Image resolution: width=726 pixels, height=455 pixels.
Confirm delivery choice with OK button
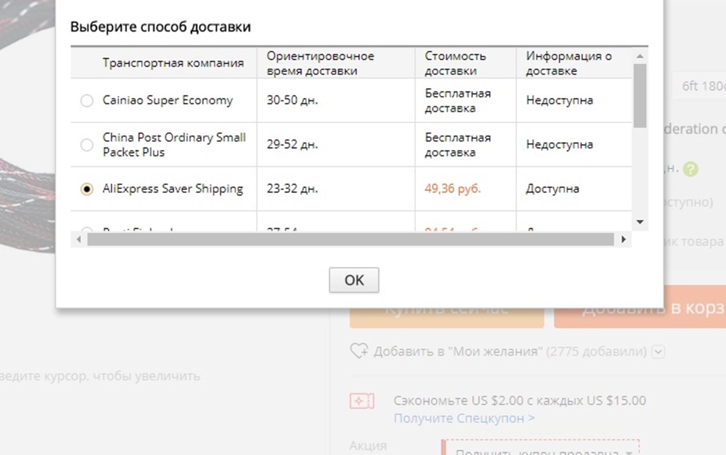354,280
